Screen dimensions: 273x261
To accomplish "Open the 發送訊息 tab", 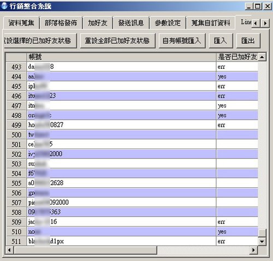I will [131, 23].
